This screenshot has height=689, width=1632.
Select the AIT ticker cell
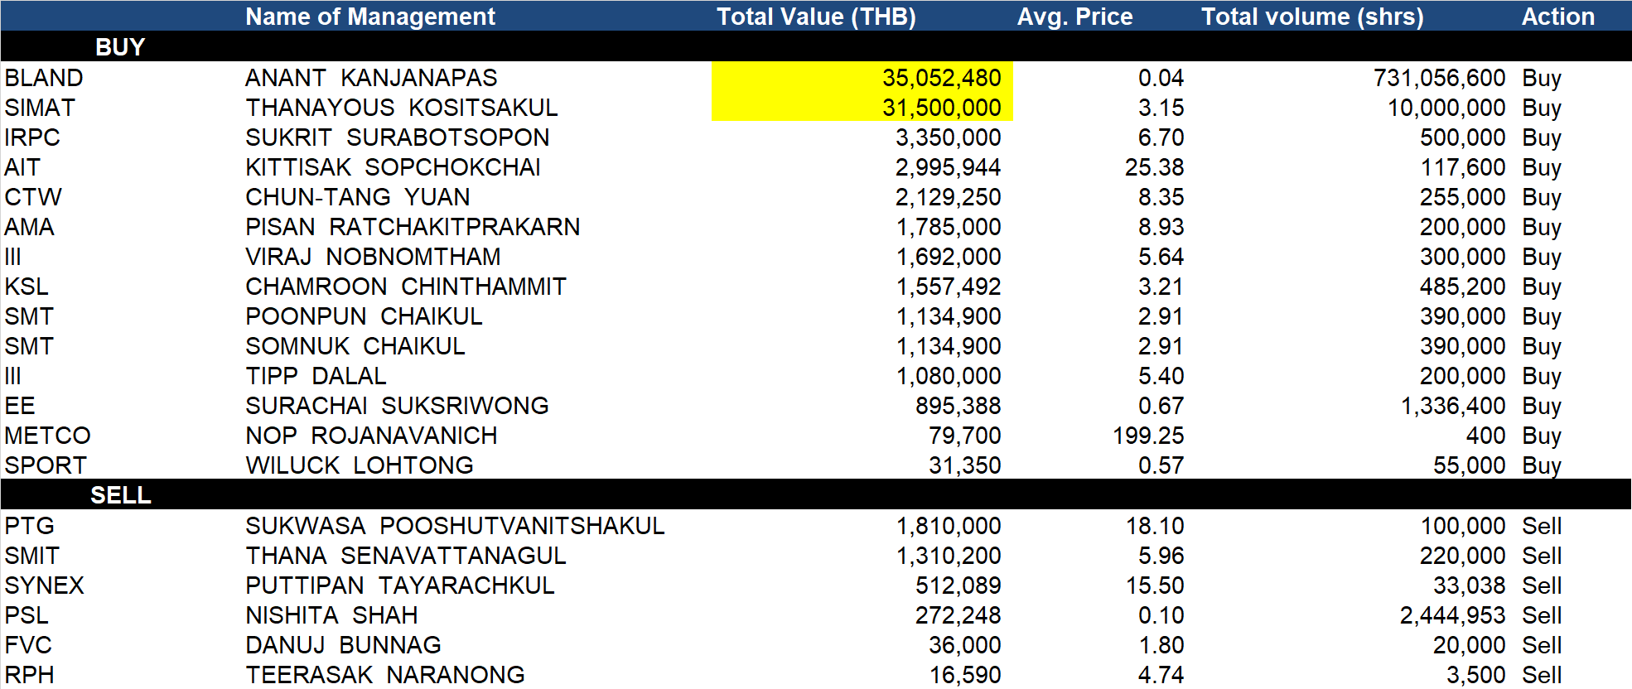[22, 167]
